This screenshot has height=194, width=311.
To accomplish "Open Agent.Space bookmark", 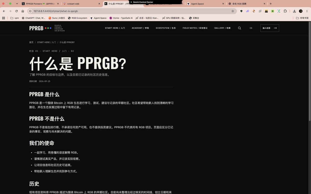I will point(98,18).
